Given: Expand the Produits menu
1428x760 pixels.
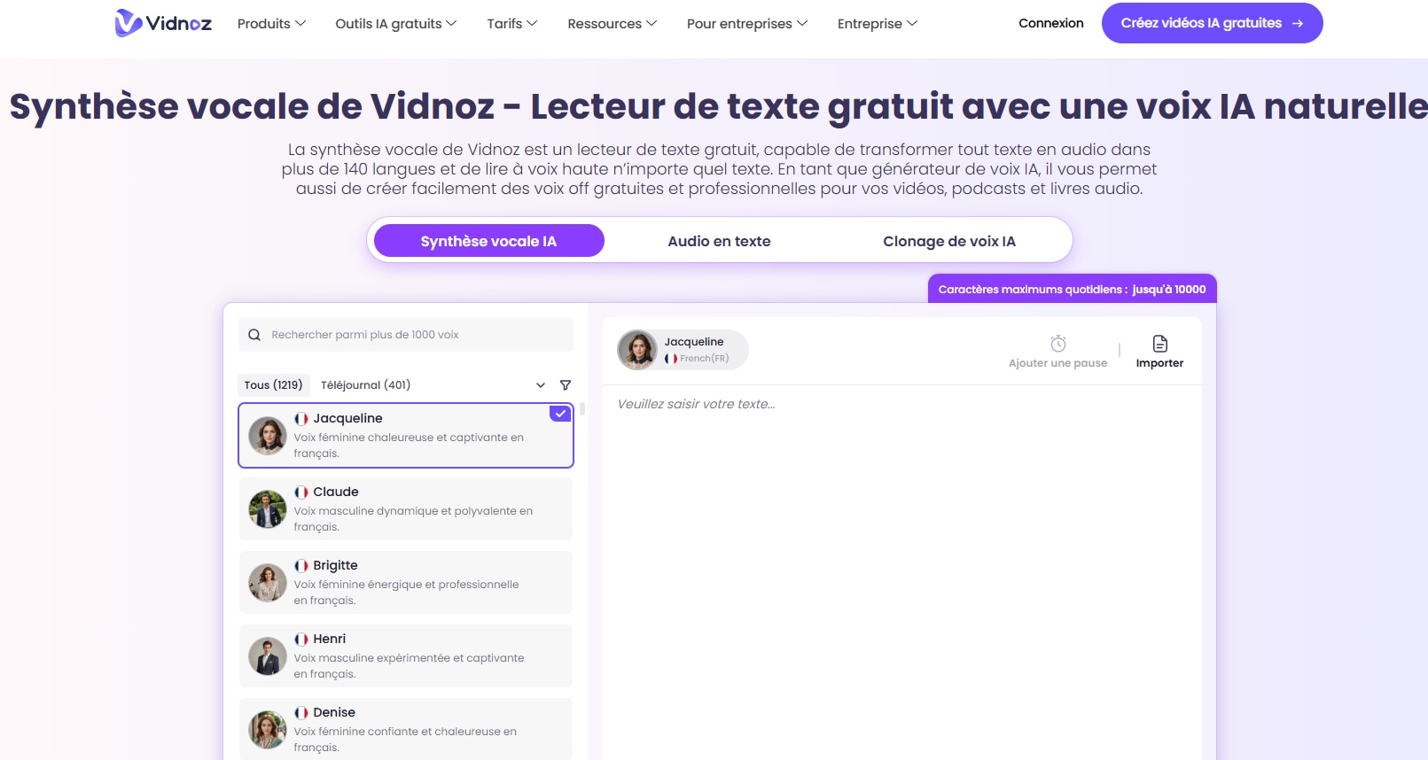Looking at the screenshot, I should click(x=271, y=24).
